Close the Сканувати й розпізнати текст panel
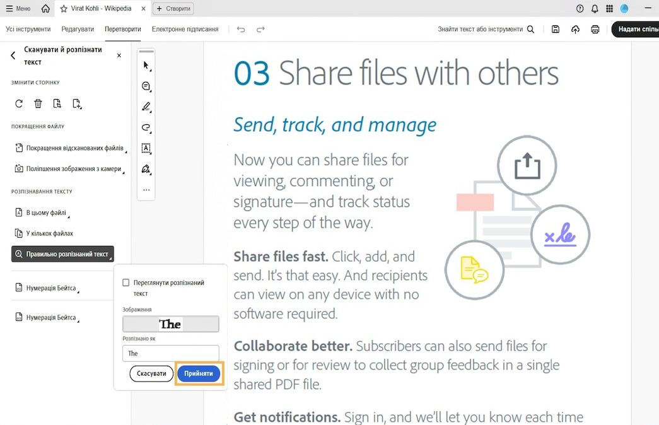This screenshot has width=659, height=425. point(119,55)
